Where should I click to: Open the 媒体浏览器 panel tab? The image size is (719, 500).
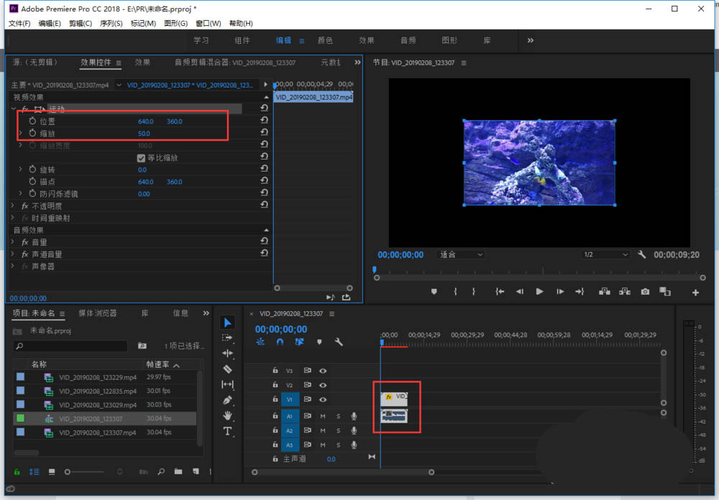pyautogui.click(x=98, y=313)
